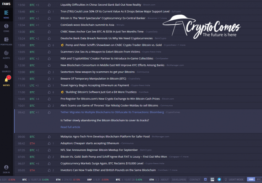
Task: Open New Blockchain Consortium in Middle East headline
Action: coord(112,65)
